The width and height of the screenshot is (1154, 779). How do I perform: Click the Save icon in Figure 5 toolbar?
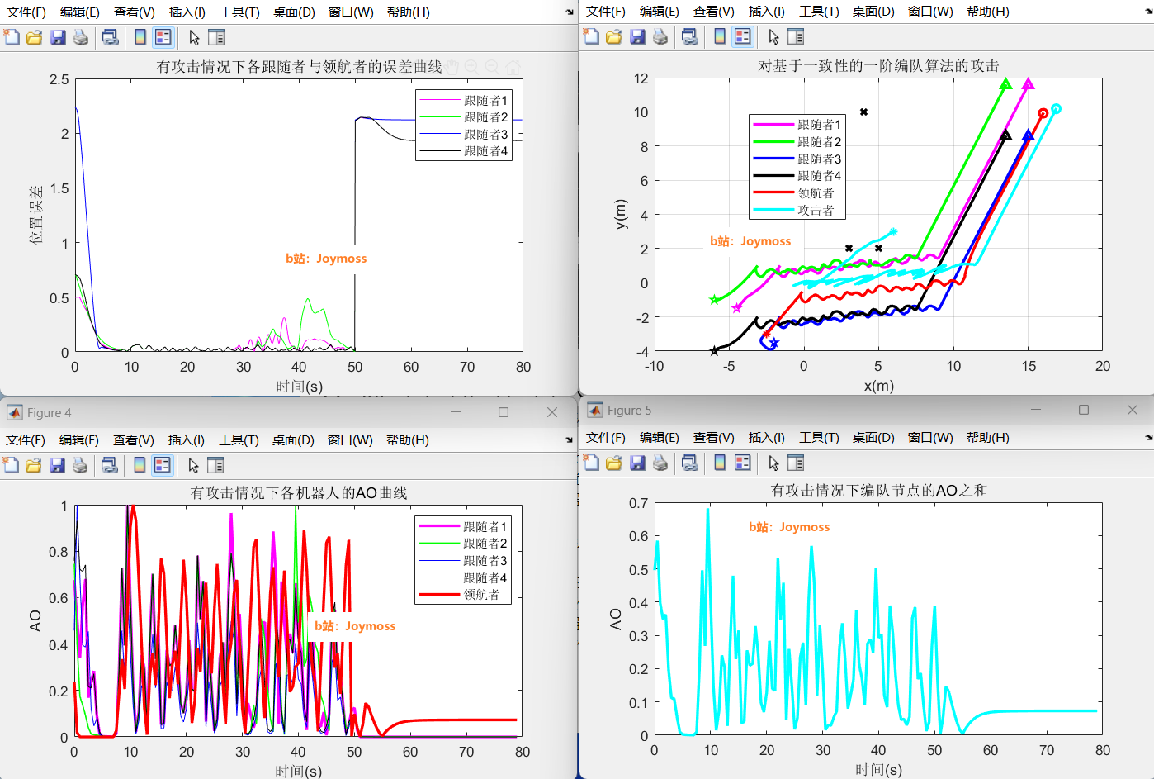click(x=637, y=463)
